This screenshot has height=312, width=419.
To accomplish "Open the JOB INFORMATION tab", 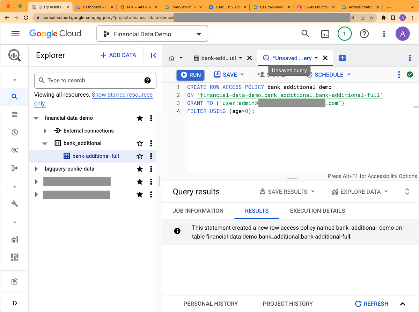I will [x=198, y=211].
